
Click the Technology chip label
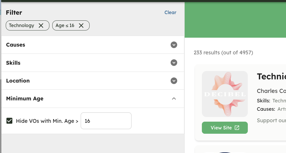(x=22, y=25)
